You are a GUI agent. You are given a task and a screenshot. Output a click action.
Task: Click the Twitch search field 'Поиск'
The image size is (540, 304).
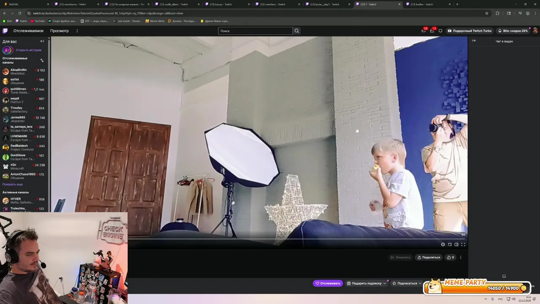tap(255, 31)
